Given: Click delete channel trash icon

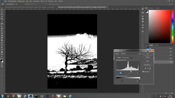Looking at the screenshot, I should [172, 93].
